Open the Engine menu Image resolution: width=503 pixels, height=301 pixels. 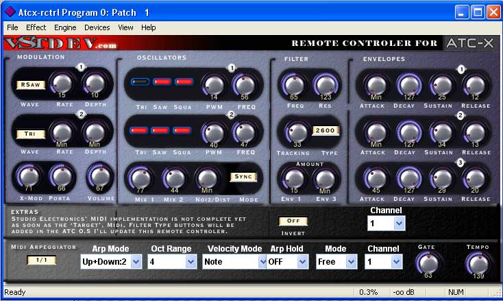coord(65,27)
